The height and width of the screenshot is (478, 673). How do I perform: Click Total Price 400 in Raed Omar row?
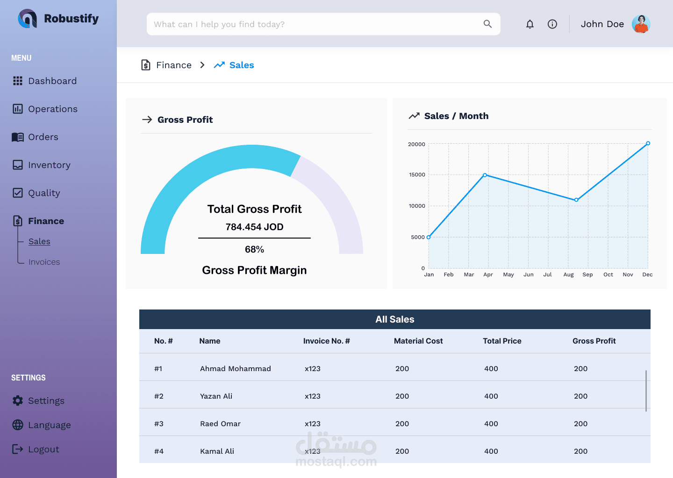491,423
